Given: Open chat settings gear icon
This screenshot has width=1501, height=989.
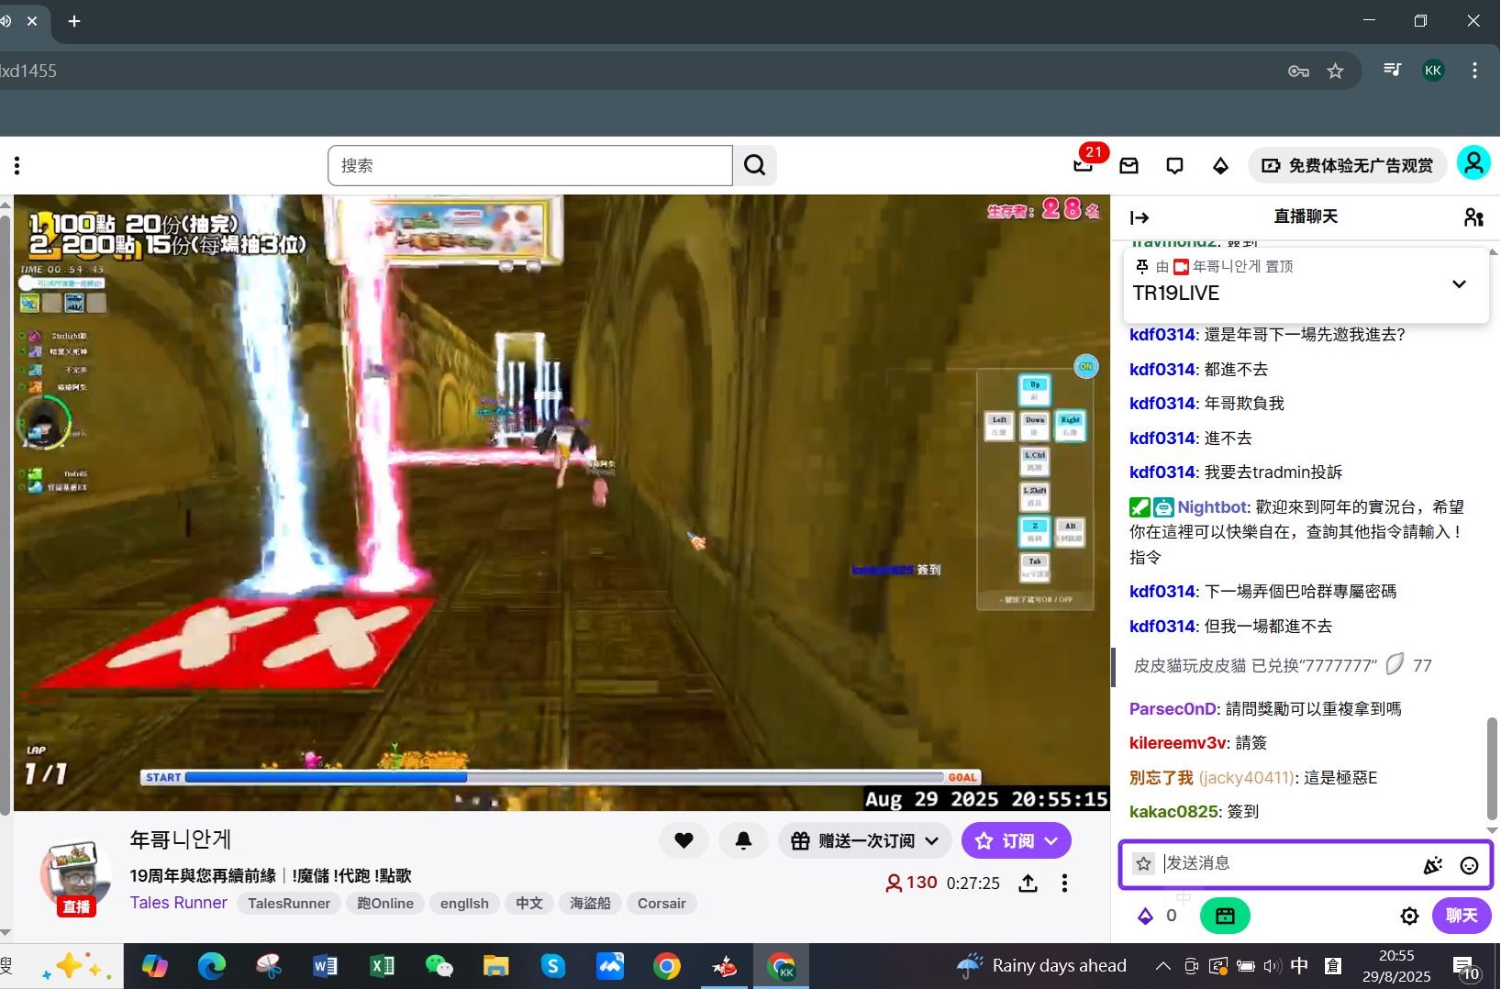Looking at the screenshot, I should [x=1409, y=916].
